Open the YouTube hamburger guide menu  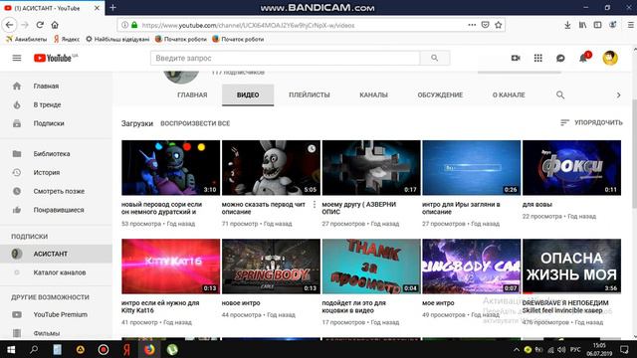[x=17, y=58]
